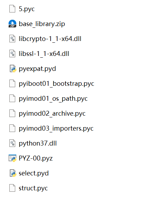Click the gear icon beside python37.dll

pyautogui.click(x=12, y=143)
